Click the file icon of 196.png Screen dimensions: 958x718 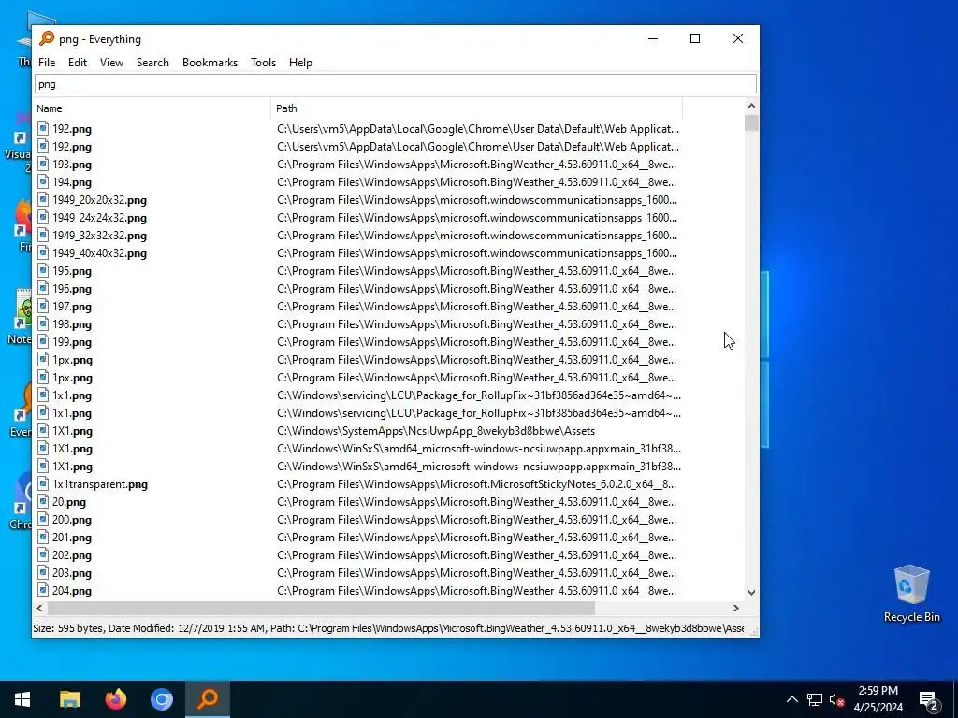pyautogui.click(x=43, y=288)
